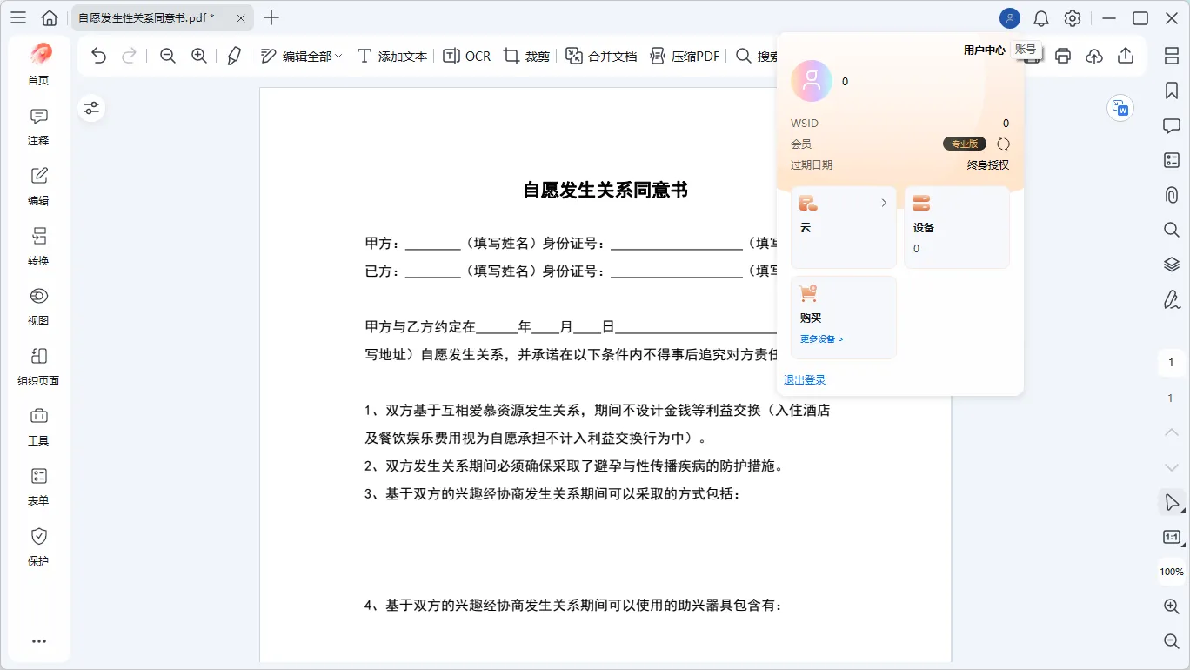Open the 搜索 tool in toolbar
Image resolution: width=1190 pixels, height=670 pixels.
(757, 56)
